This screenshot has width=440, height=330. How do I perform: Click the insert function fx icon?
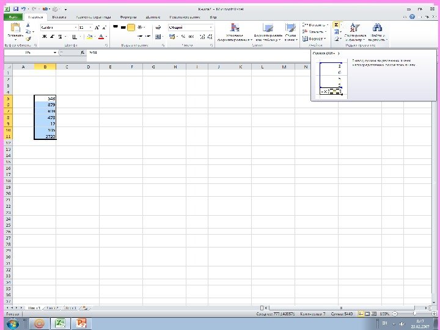coord(82,53)
